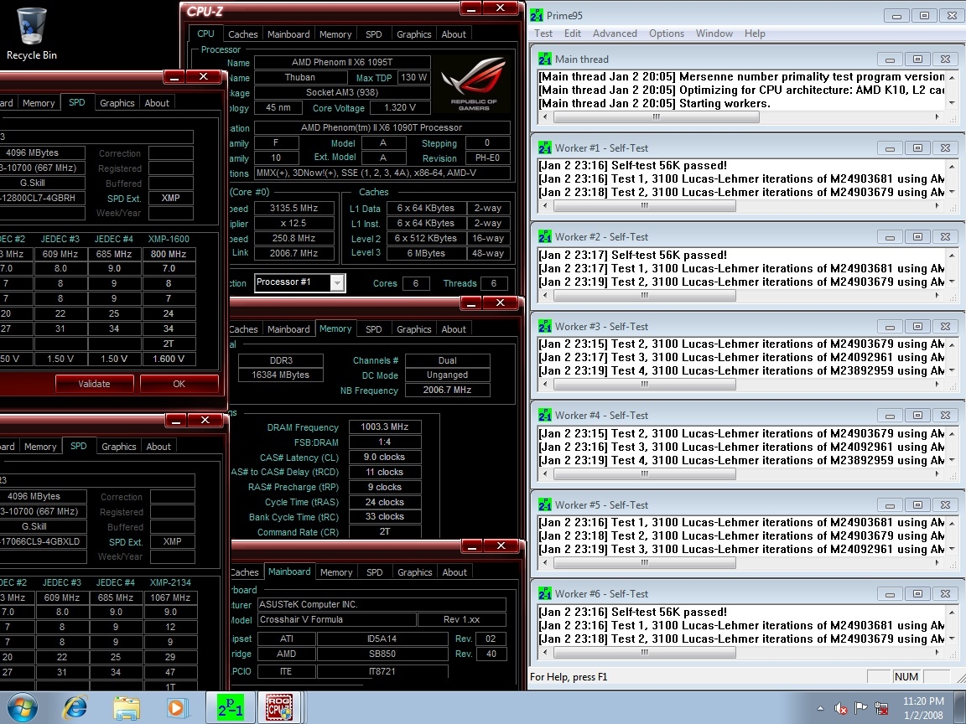966x724 pixels.
Task: Click the Prime95 title bar icon
Action: click(x=537, y=15)
